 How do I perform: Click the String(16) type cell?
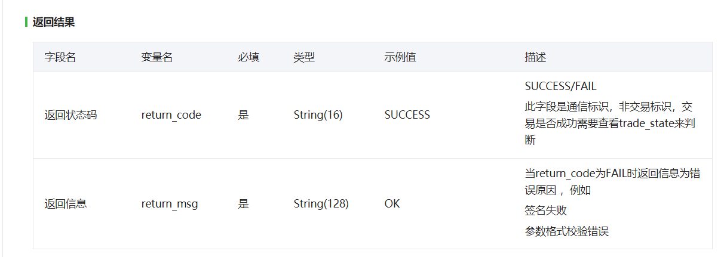click(318, 115)
